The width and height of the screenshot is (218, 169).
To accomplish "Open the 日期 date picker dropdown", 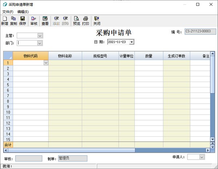I will pyautogui.click(x=132, y=42).
